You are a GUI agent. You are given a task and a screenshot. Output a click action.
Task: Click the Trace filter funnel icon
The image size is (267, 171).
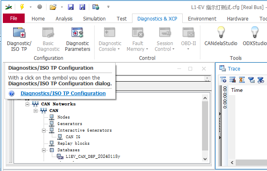pos(251,80)
